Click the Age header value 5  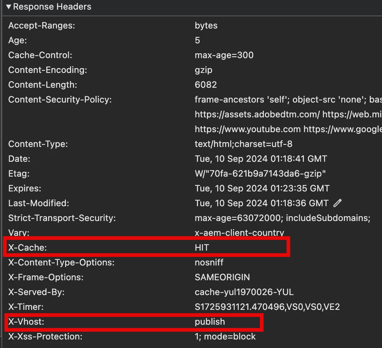point(197,40)
